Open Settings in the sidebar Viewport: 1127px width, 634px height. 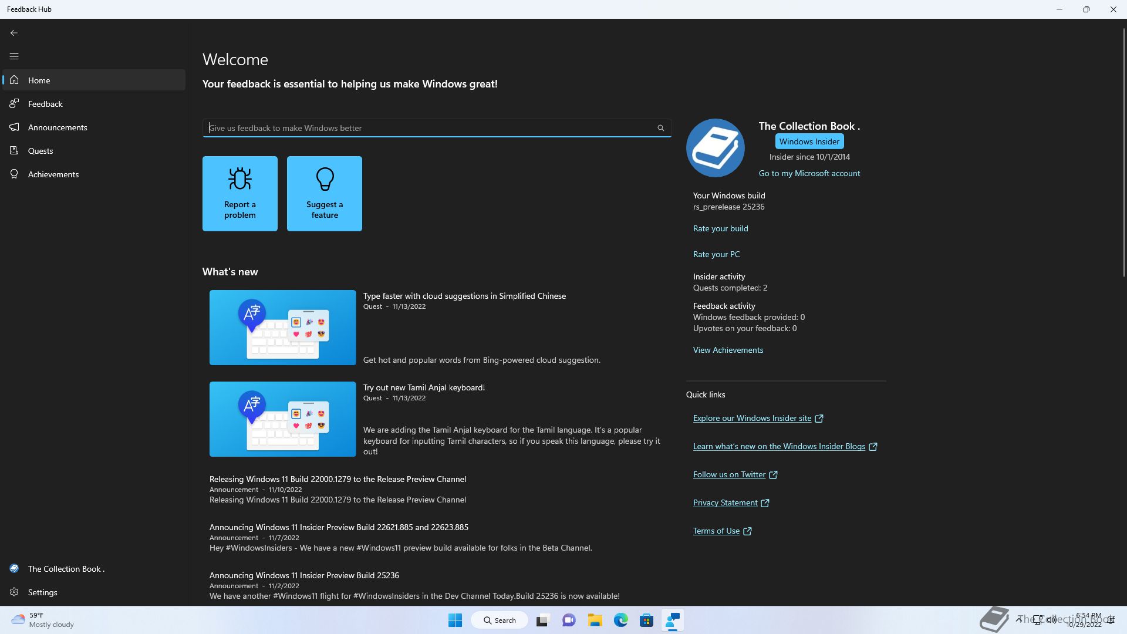(x=94, y=592)
